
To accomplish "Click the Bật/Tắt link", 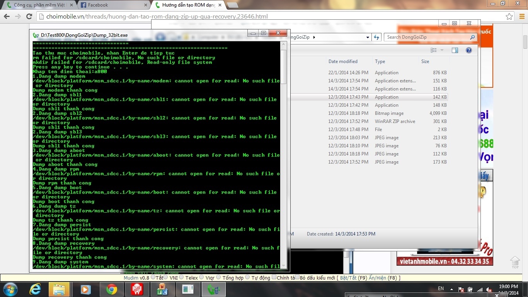I will point(348,278).
